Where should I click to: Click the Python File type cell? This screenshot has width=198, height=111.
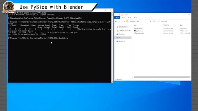tap(183, 29)
